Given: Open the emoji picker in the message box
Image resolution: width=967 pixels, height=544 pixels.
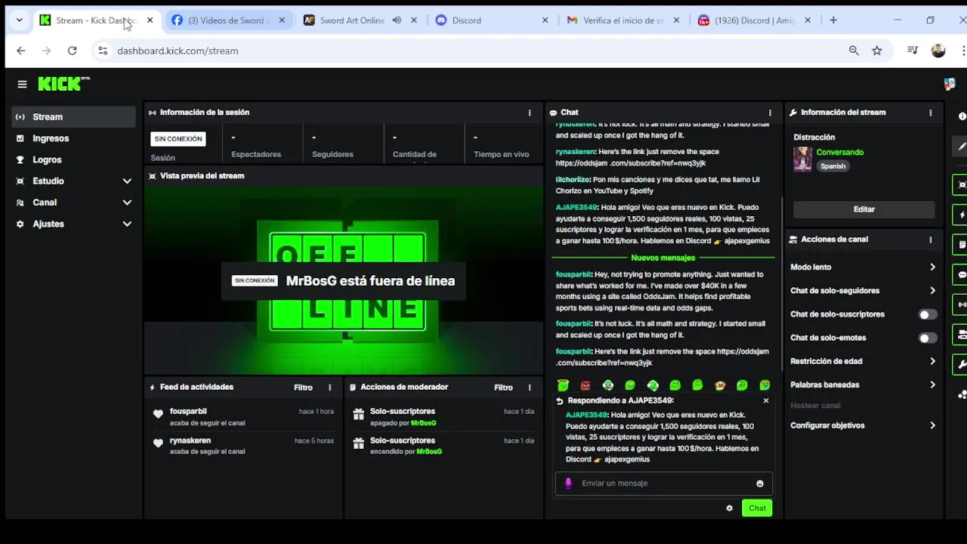Looking at the screenshot, I should pos(760,484).
